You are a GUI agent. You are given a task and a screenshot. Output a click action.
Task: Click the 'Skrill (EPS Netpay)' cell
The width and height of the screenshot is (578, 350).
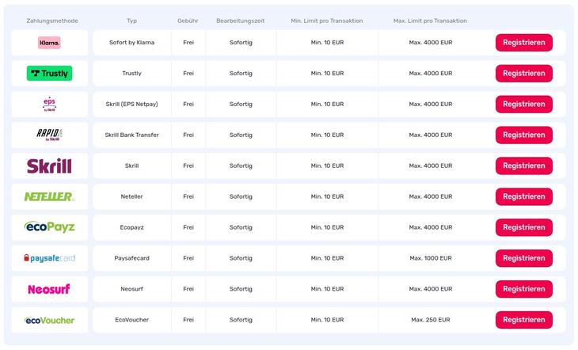point(132,104)
